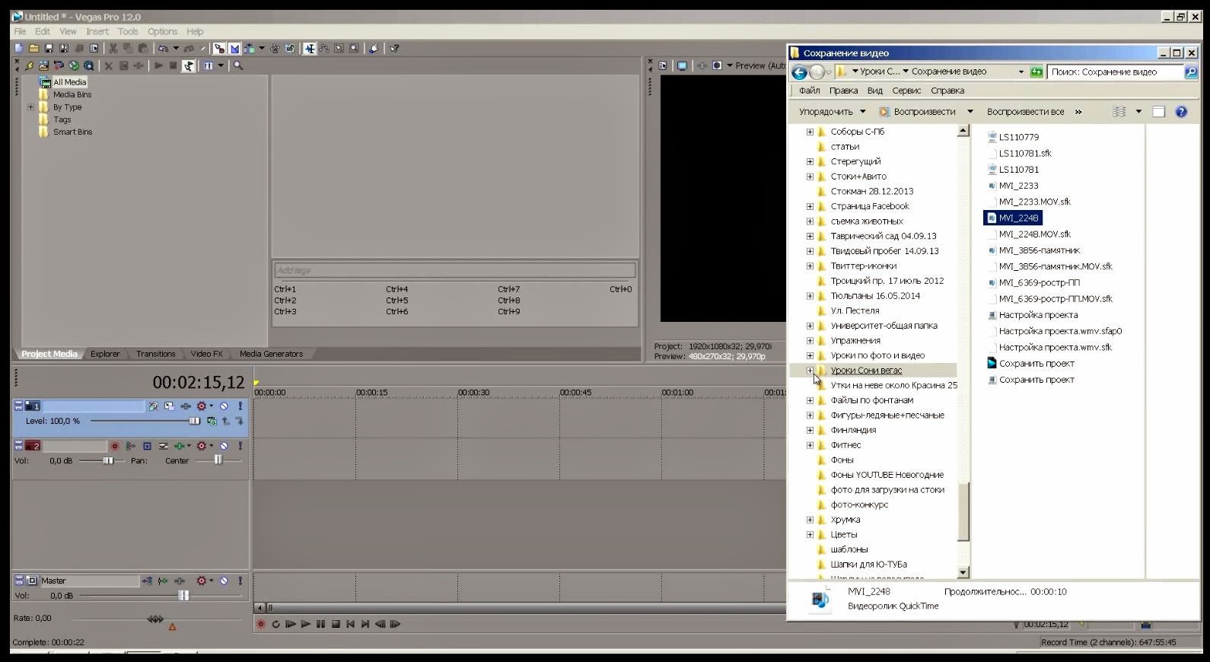Create a new project in Vegas toolbar
This screenshot has width=1210, height=662.
(x=19, y=49)
